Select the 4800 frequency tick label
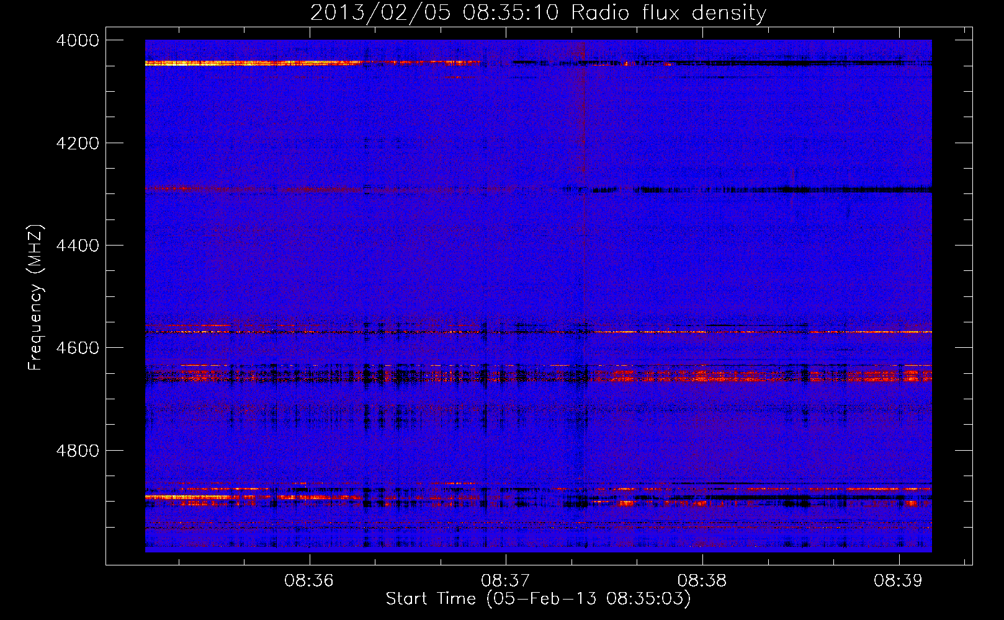This screenshot has height=620, width=1004. [x=78, y=450]
